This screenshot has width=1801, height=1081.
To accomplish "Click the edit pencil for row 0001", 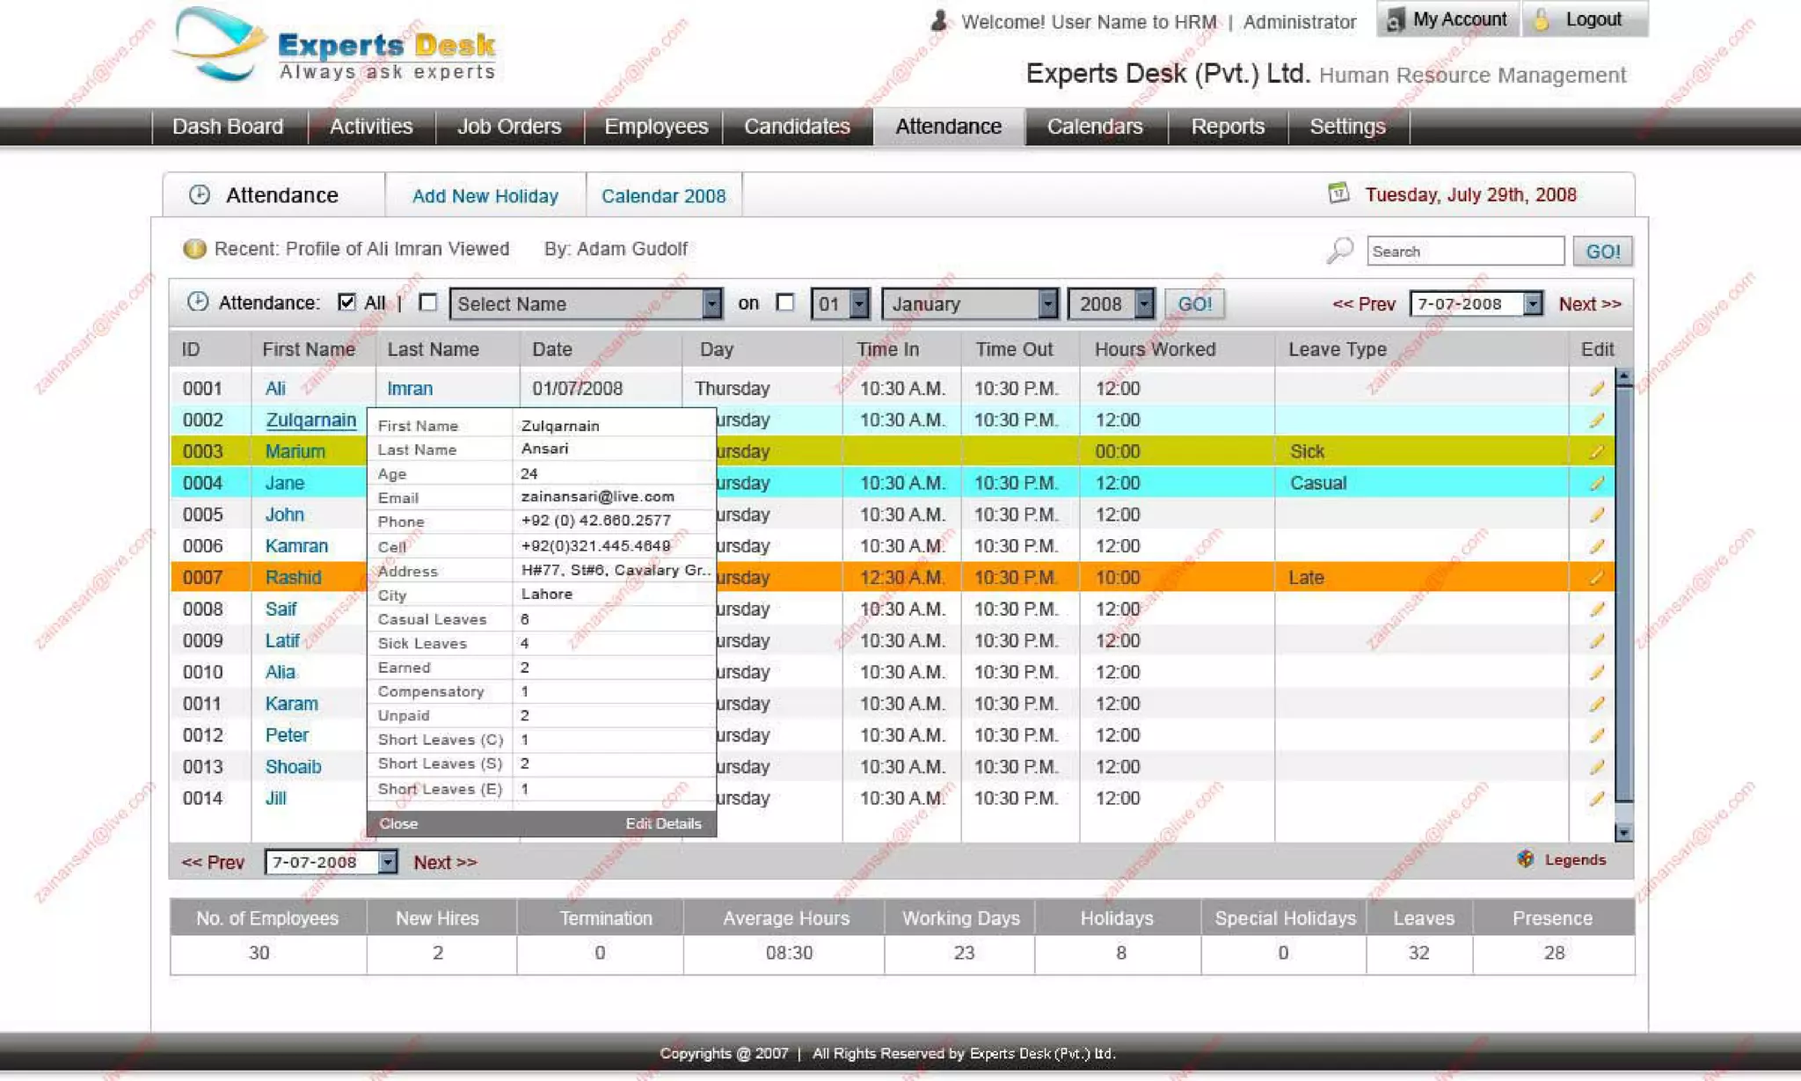I will [1596, 389].
